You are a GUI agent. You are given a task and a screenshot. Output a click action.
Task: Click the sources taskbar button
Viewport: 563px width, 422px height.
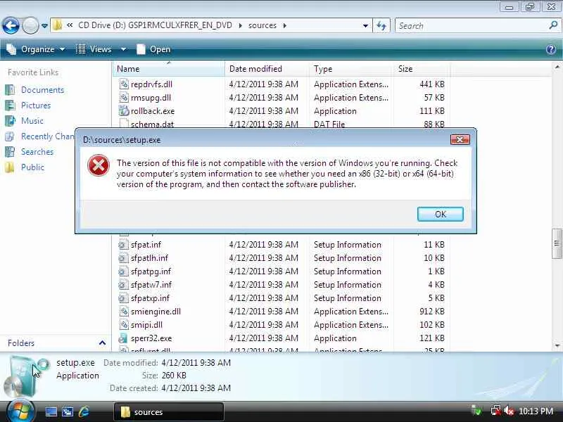coord(169,412)
